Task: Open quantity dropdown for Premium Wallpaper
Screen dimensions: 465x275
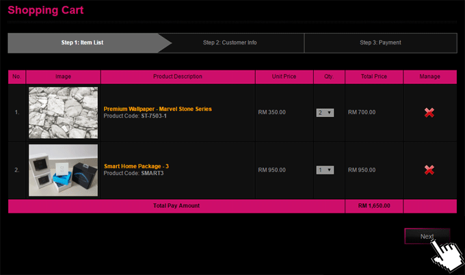Action: click(325, 112)
